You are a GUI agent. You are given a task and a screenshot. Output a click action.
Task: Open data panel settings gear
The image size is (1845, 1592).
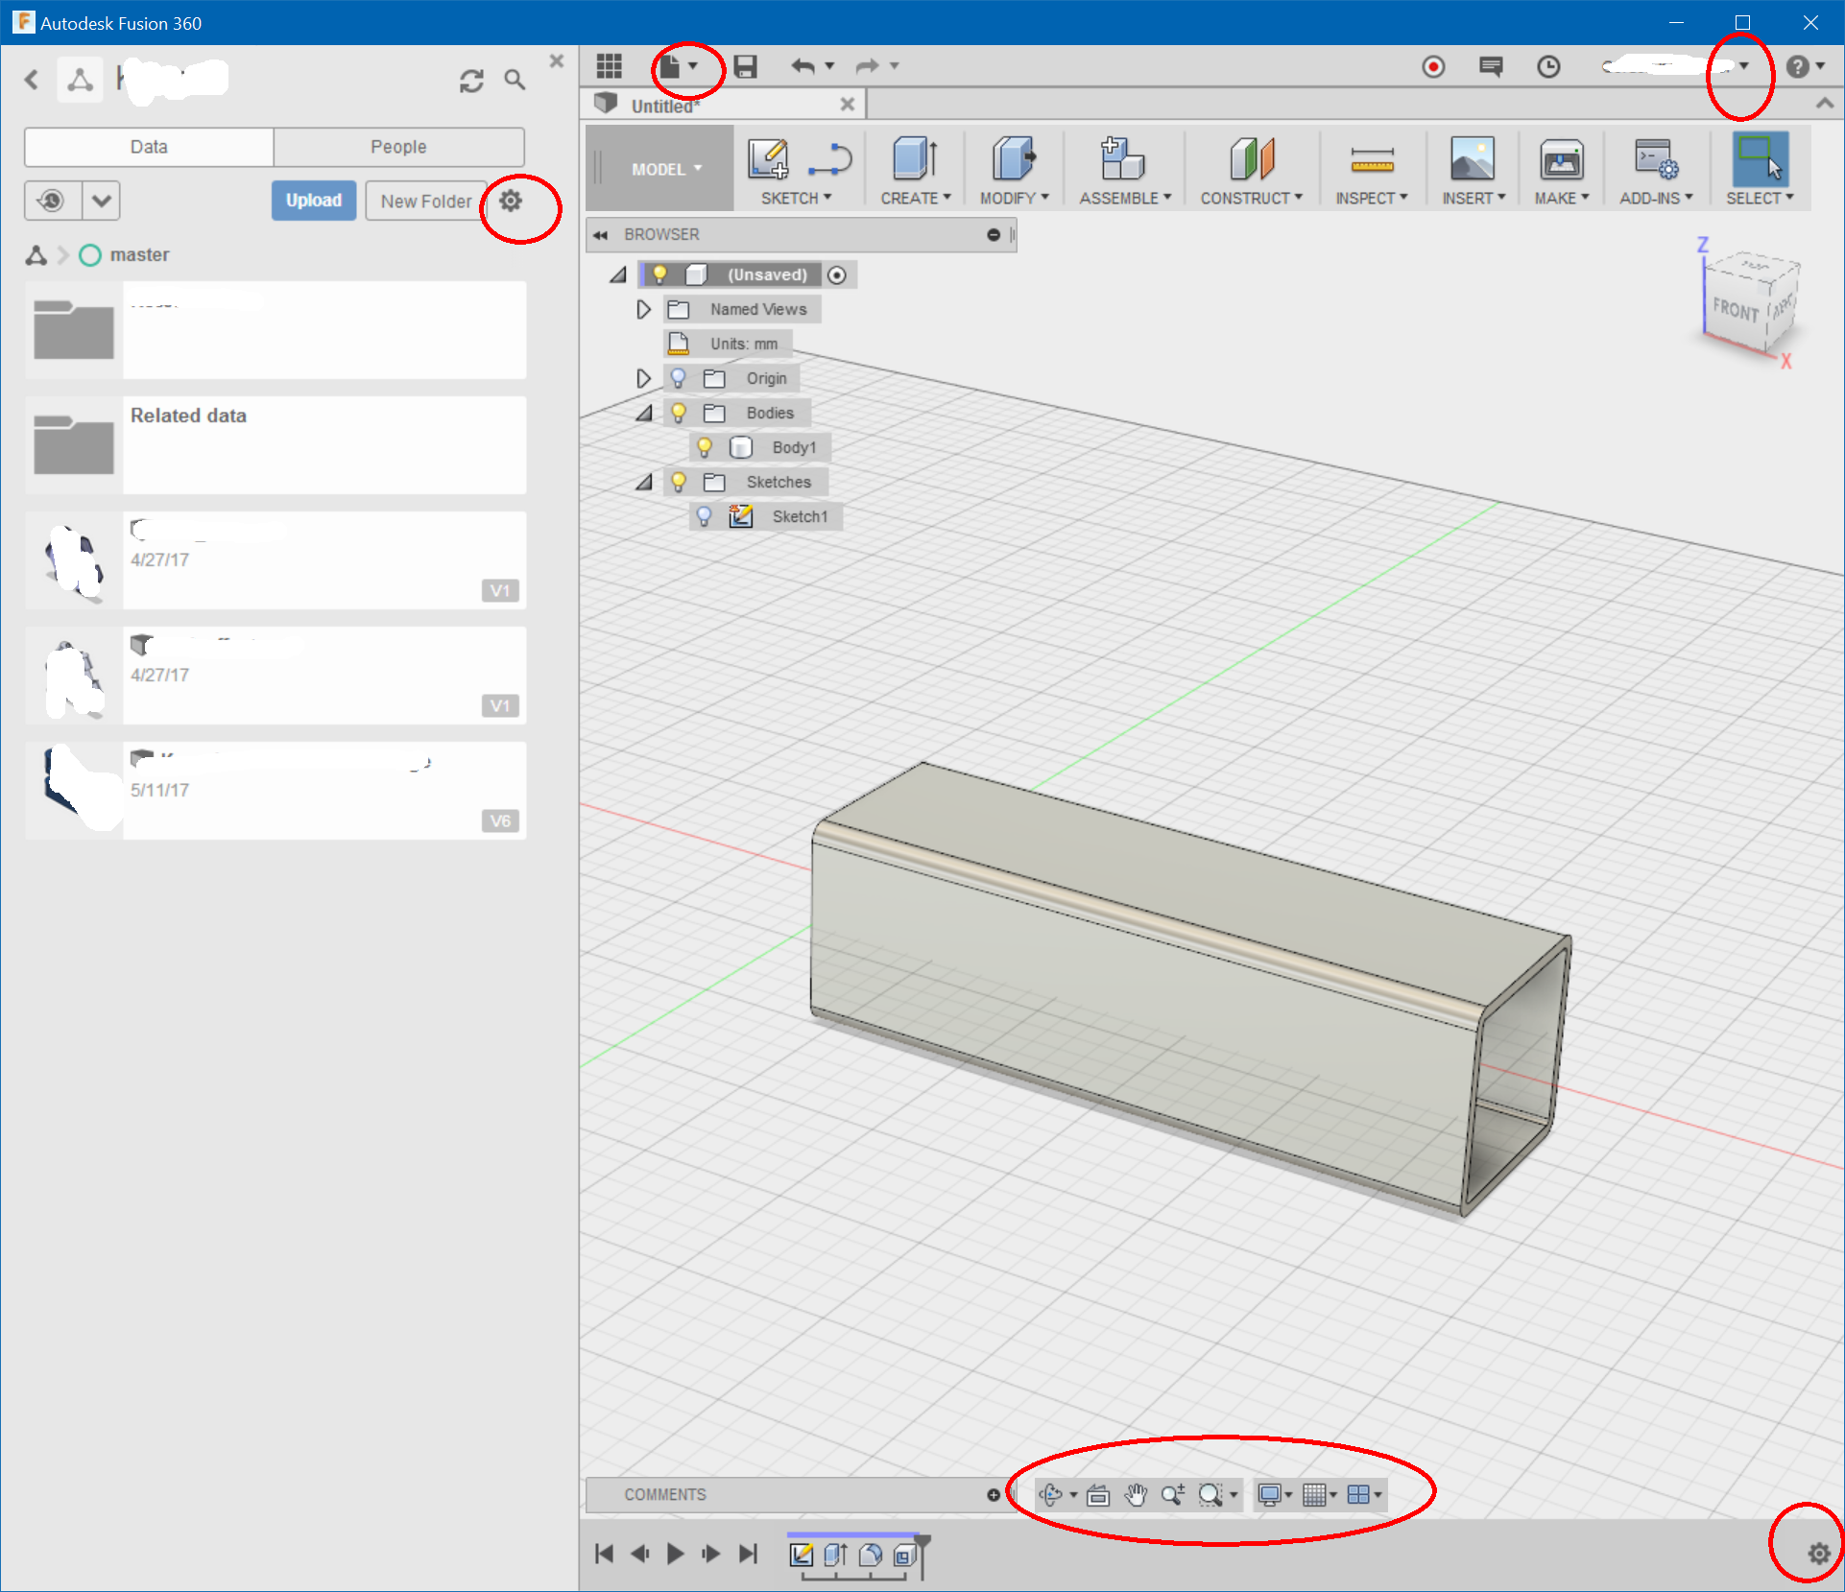(511, 201)
